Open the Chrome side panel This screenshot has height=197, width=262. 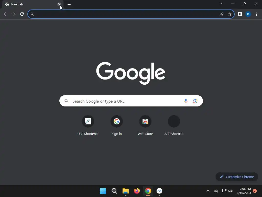[x=240, y=14]
